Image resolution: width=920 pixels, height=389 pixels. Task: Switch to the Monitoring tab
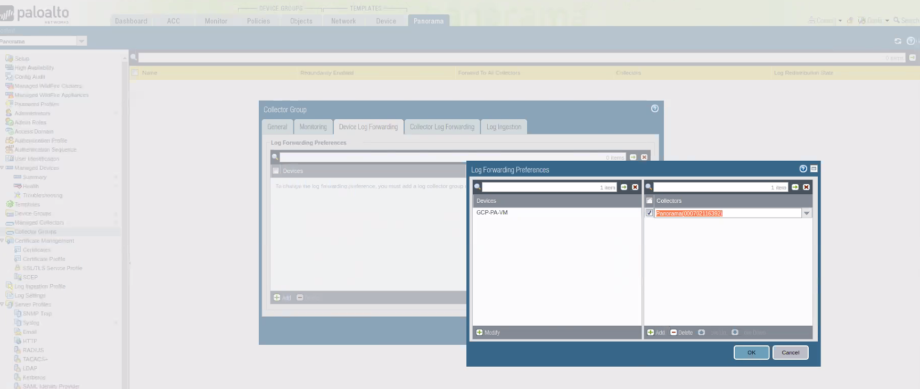point(313,127)
